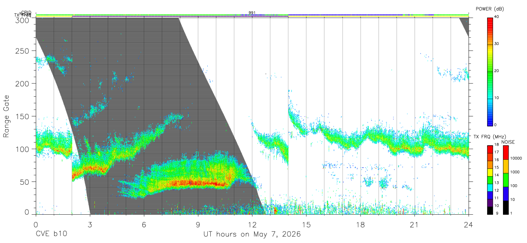Click the TX FRQ frequency color bar
527x243 pixels.
coord(490,179)
